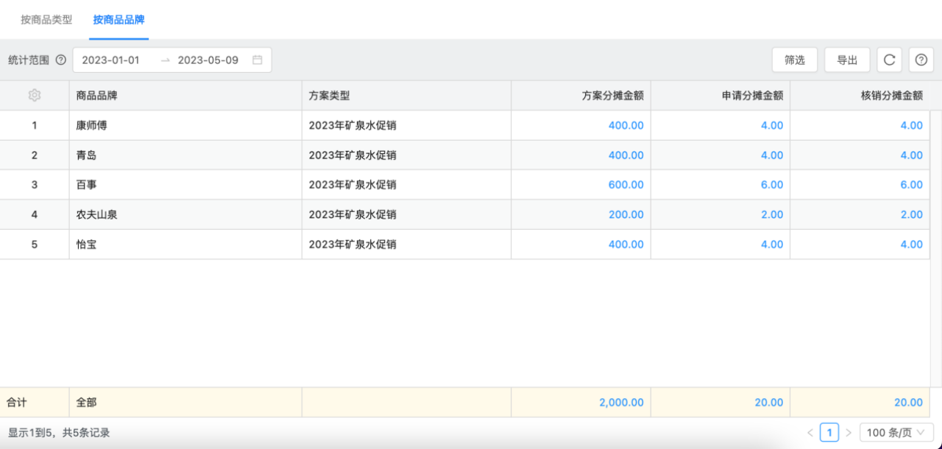Image resolution: width=942 pixels, height=449 pixels.
Task: Click 2023年矿泉水促销 in 怡宝 row
Action: [x=353, y=244]
